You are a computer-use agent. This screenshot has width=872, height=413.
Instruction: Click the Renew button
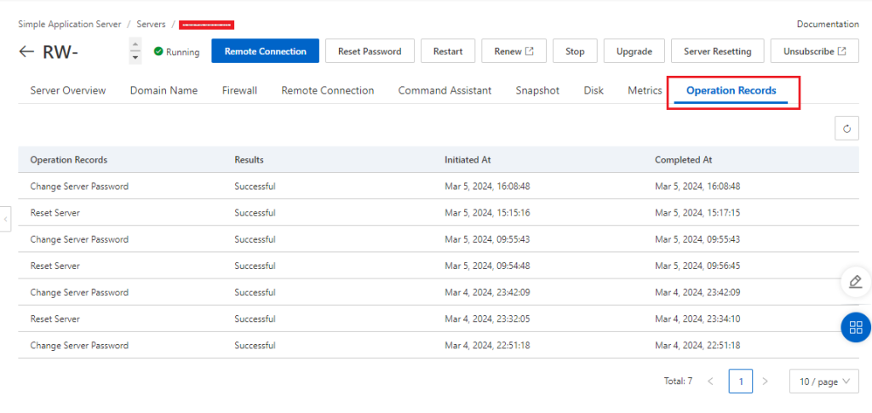(513, 51)
